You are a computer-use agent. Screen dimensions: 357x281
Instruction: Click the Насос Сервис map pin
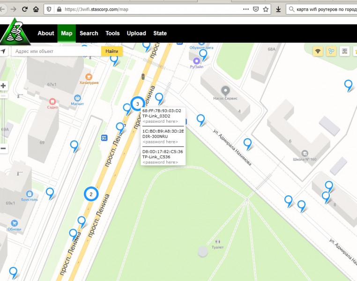pos(225,90)
